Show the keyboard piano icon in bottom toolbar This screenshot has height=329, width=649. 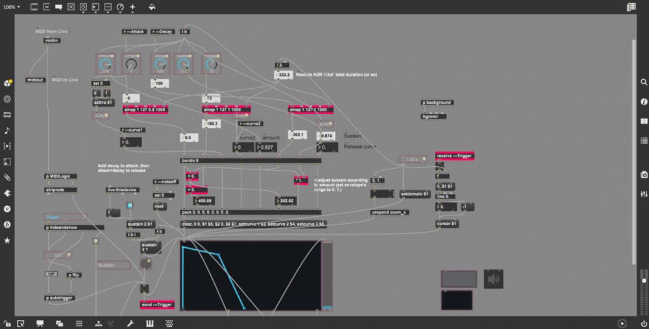[x=150, y=323]
